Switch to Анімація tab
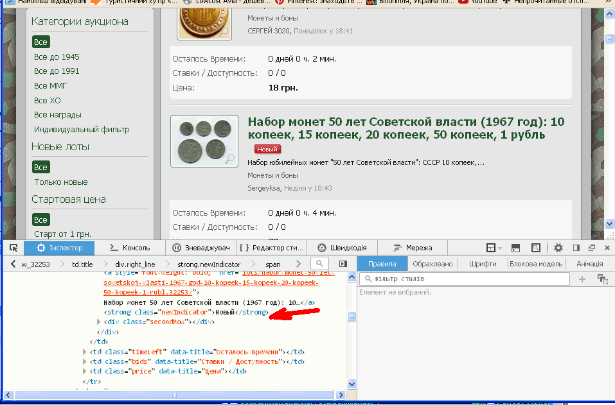The height and width of the screenshot is (405, 615). pyautogui.click(x=589, y=264)
